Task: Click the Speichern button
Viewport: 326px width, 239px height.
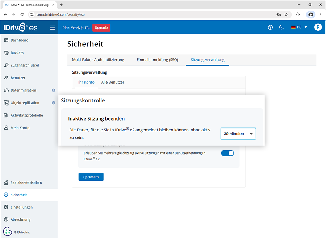Action: [x=91, y=177]
